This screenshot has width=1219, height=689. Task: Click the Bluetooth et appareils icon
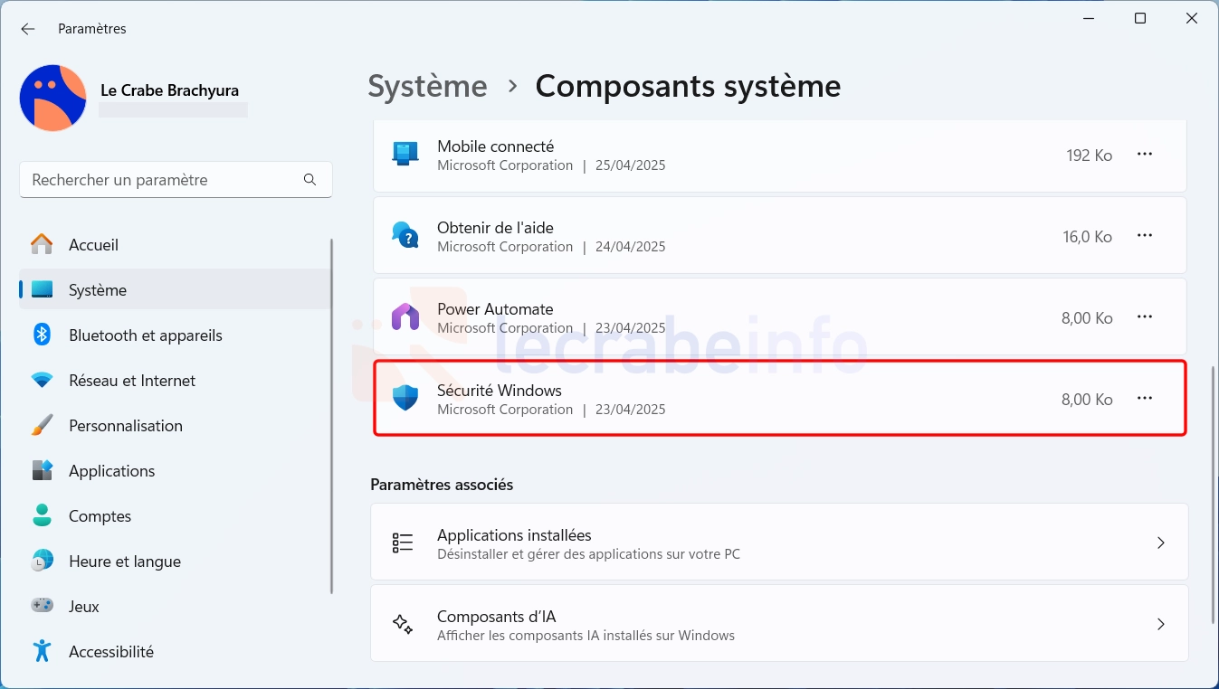42,335
